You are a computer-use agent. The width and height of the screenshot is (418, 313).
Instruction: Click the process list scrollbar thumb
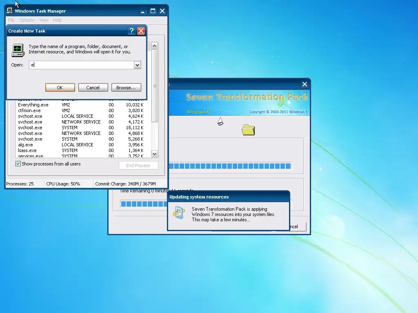click(155, 86)
